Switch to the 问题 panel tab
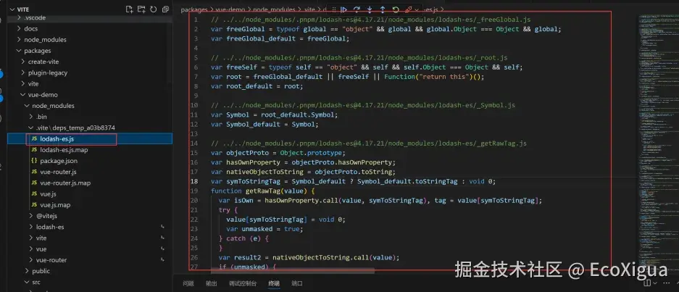The width and height of the screenshot is (679, 292). [188, 284]
